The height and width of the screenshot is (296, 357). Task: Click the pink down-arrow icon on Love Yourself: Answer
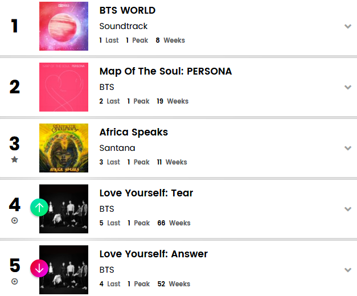(x=39, y=268)
